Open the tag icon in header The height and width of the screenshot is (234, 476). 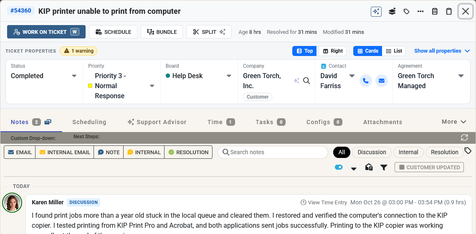coord(406,12)
